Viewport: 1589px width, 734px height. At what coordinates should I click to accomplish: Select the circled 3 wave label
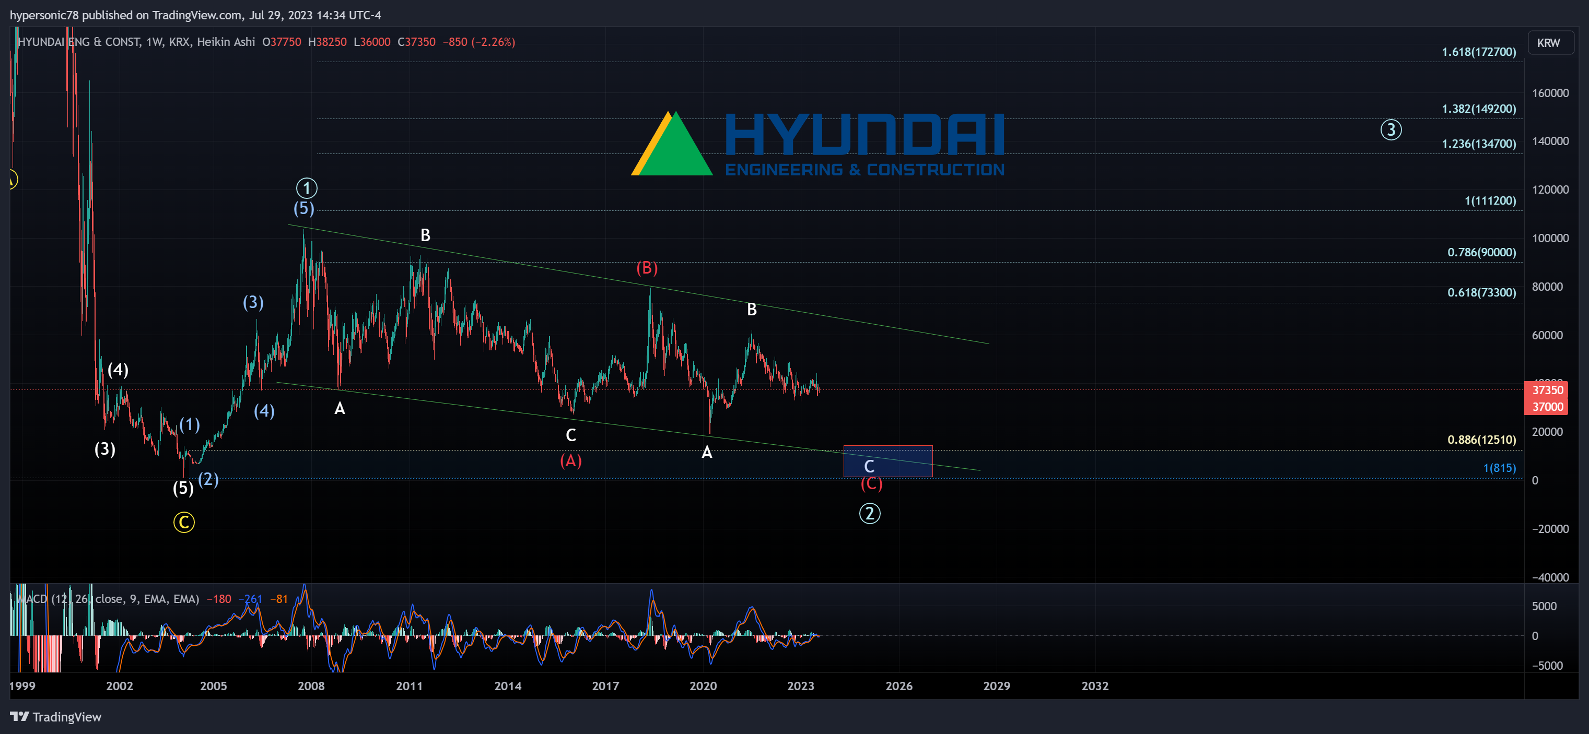(1391, 129)
